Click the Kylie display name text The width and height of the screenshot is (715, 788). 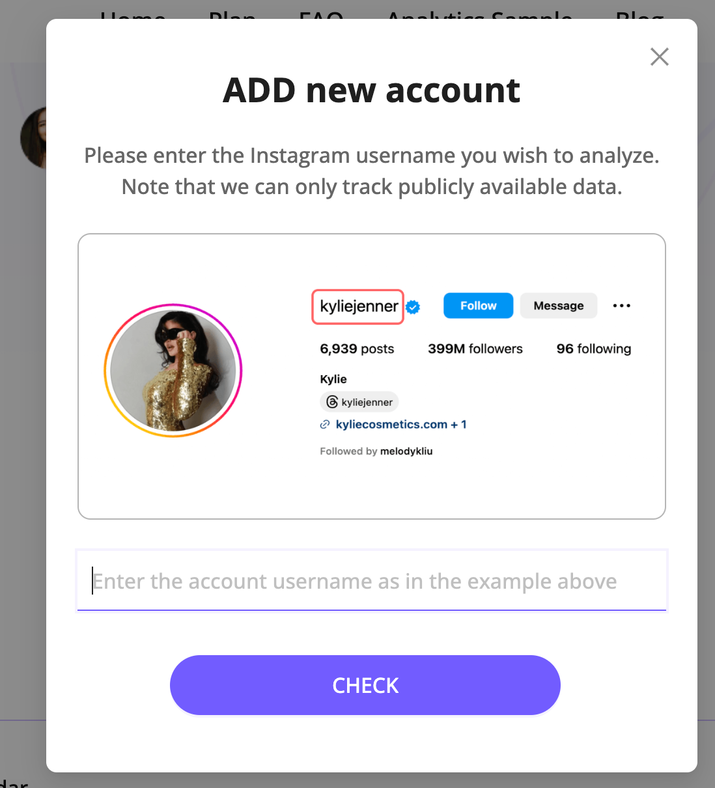tap(333, 379)
